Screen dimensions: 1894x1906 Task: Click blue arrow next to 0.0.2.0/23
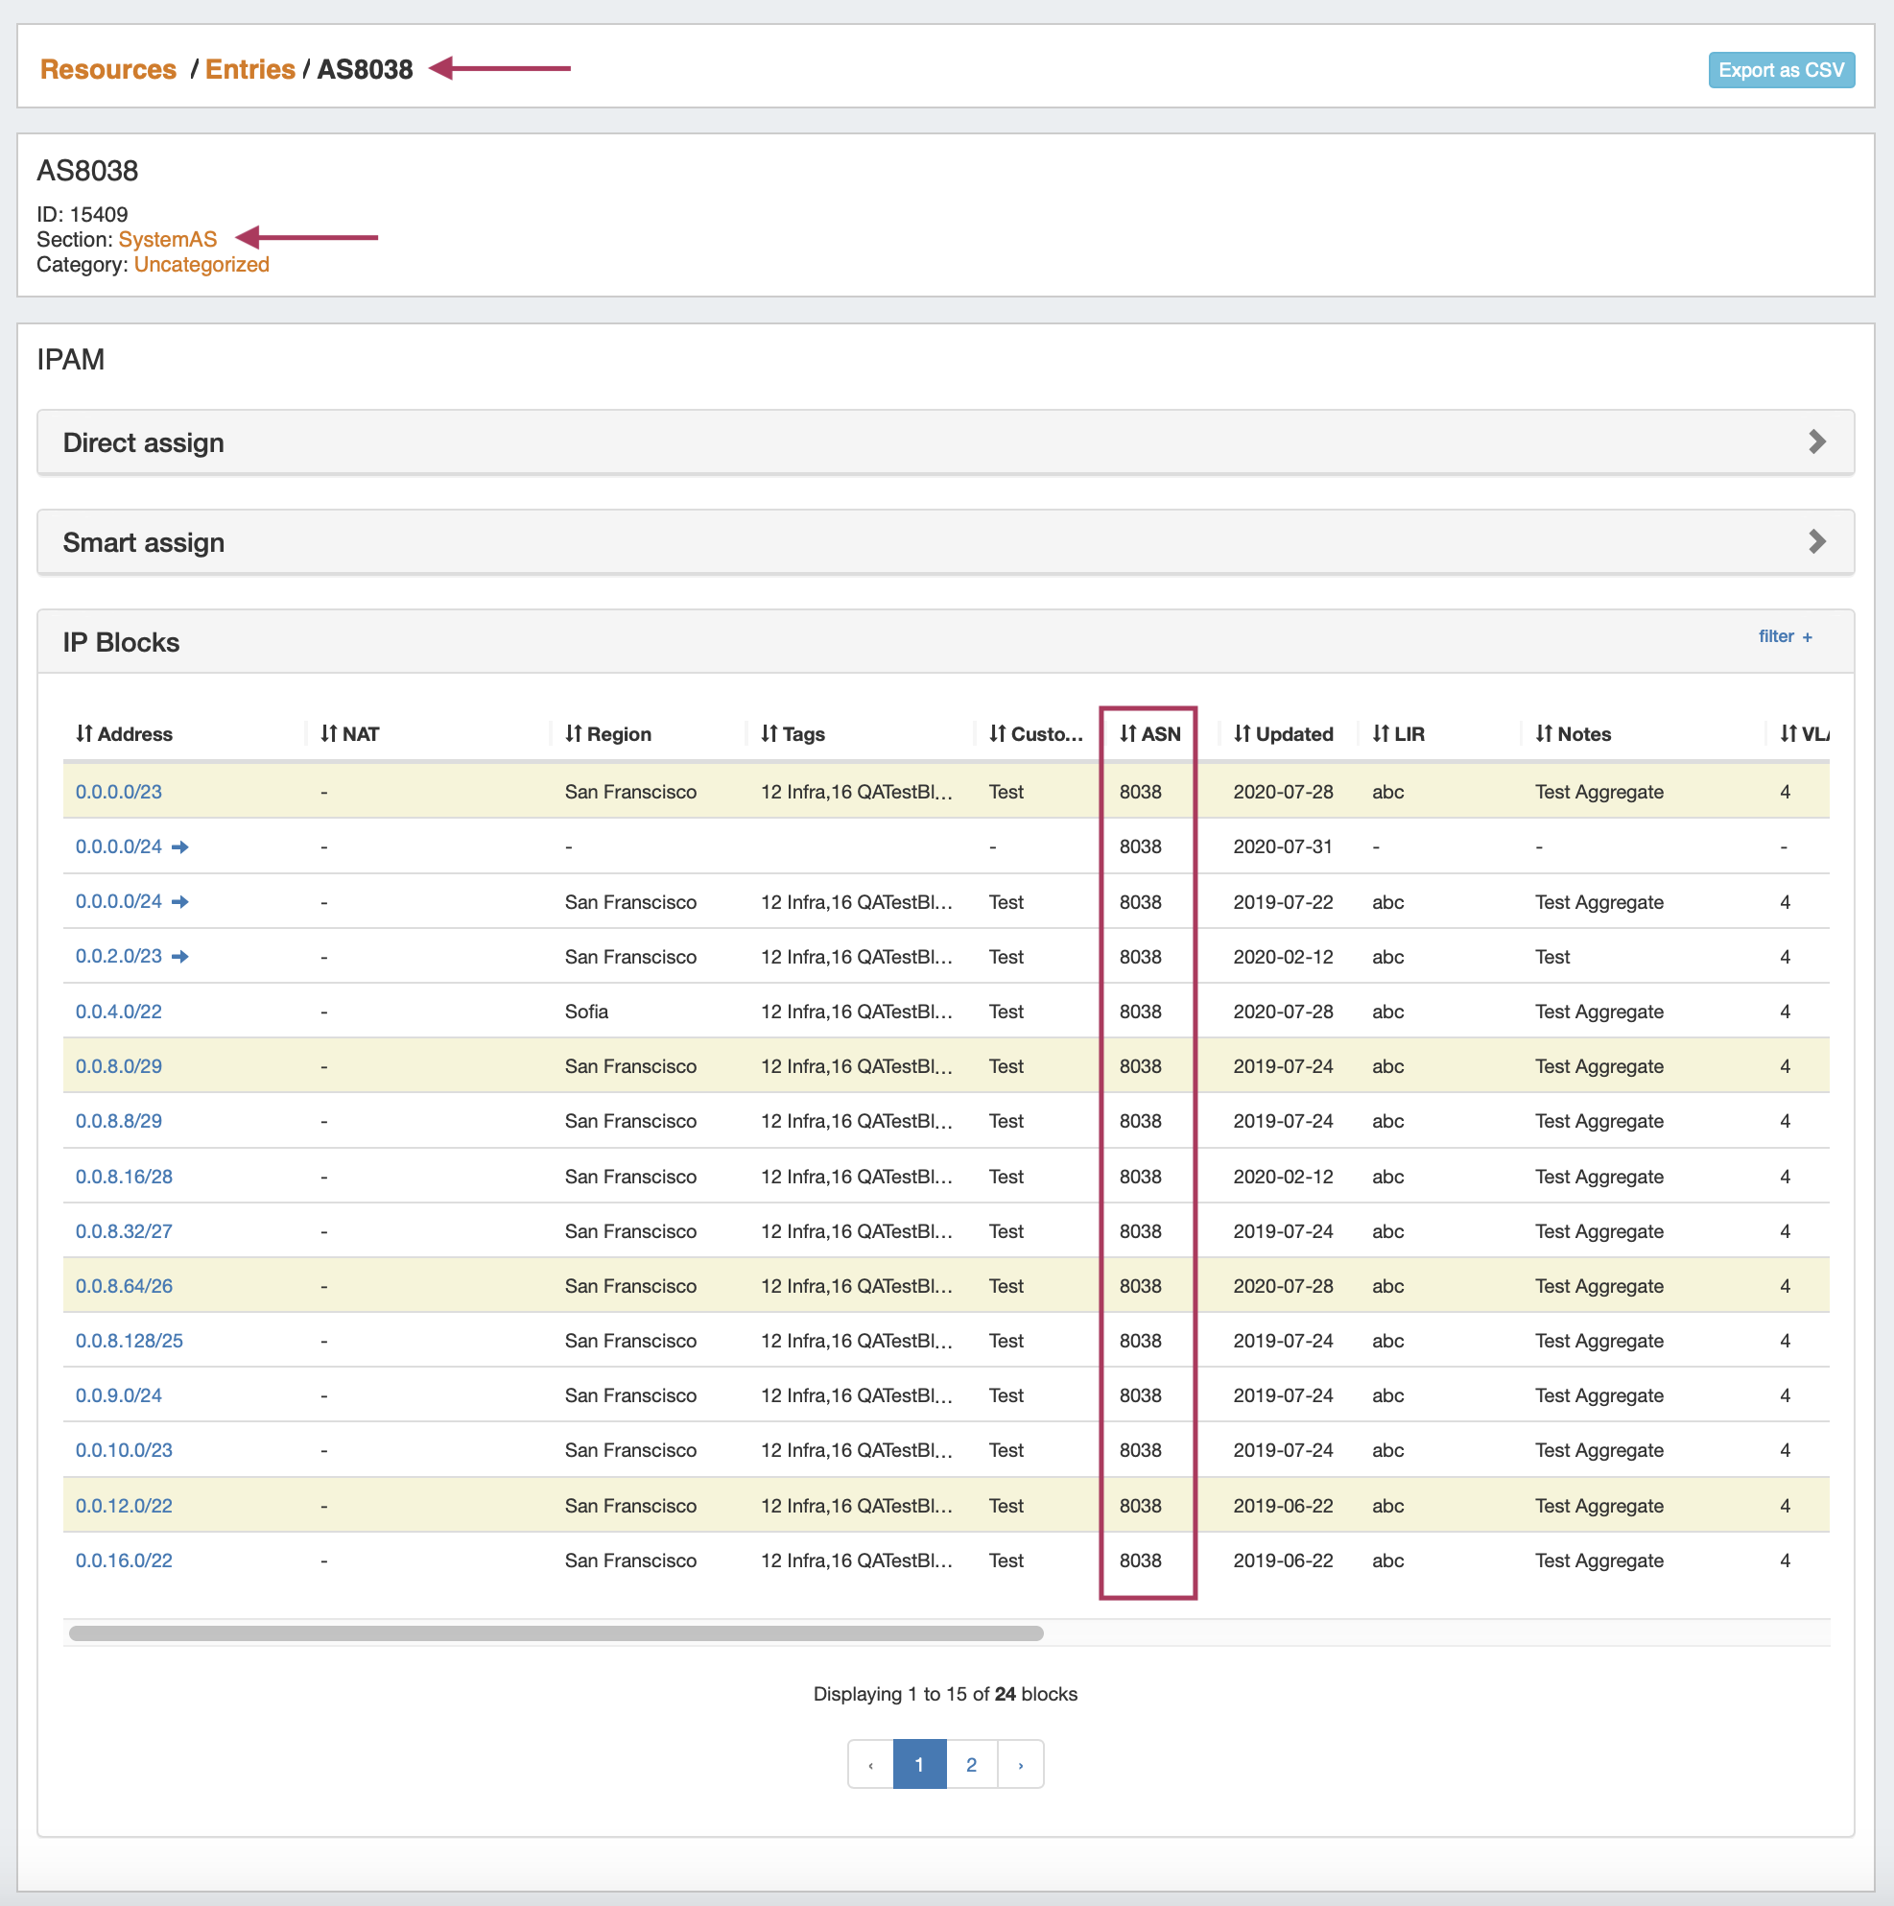tap(179, 957)
